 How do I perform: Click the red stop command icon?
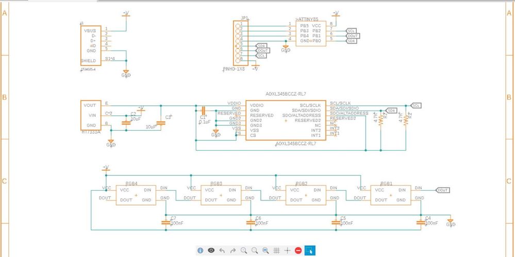click(298, 250)
